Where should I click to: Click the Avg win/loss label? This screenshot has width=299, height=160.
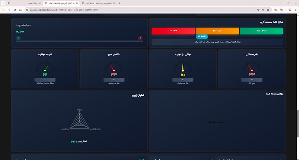[x=23, y=25]
